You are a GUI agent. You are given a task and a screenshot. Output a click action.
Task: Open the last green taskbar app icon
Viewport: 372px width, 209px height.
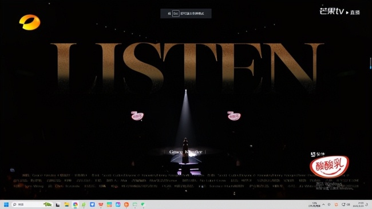pyautogui.click(x=143, y=204)
